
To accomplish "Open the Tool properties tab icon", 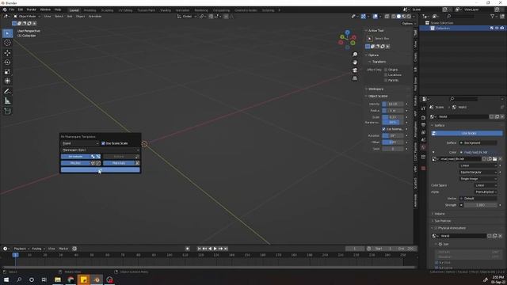I will (423, 108).
